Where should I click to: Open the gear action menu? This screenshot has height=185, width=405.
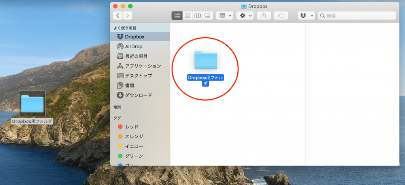pyautogui.click(x=245, y=16)
